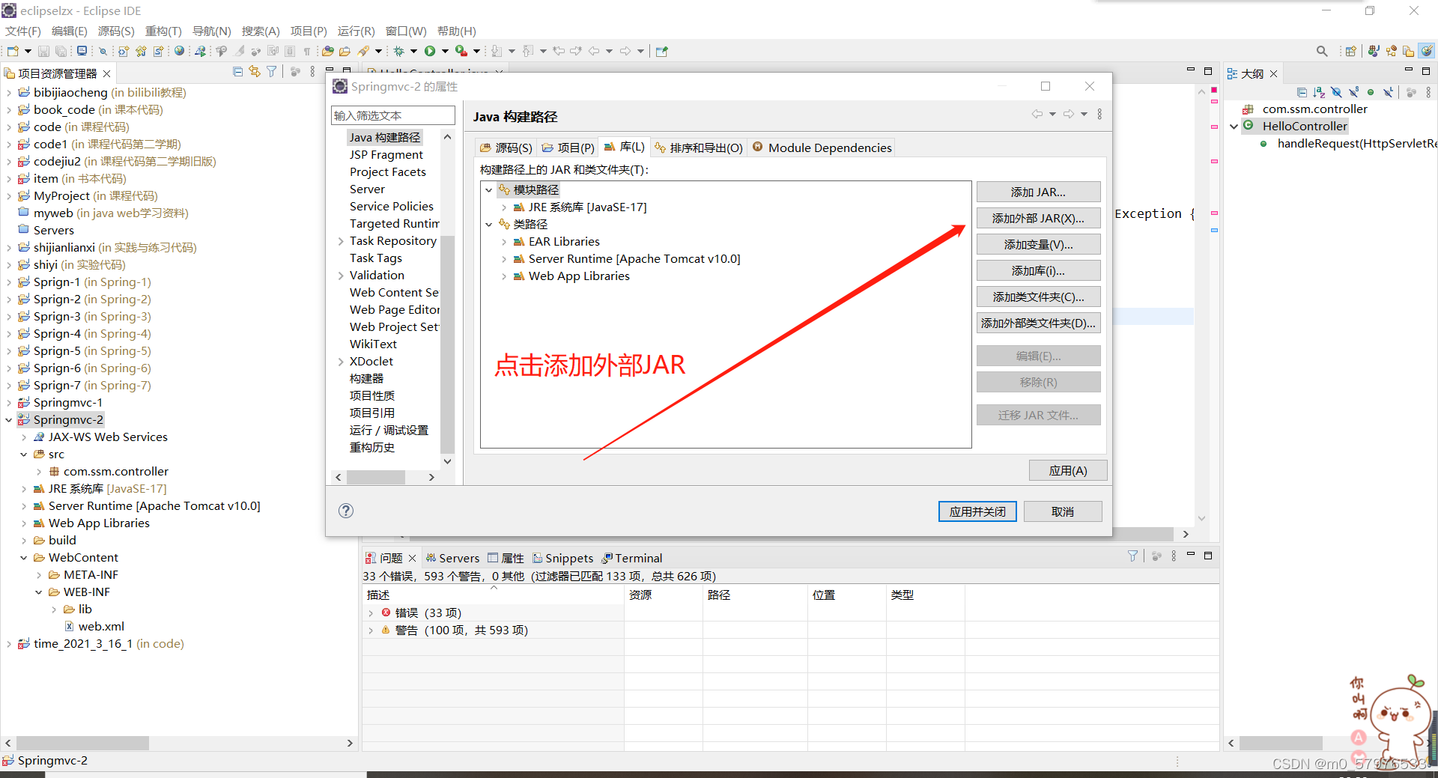Toggle Hide Static Members in the Outline toolbar

click(1353, 92)
